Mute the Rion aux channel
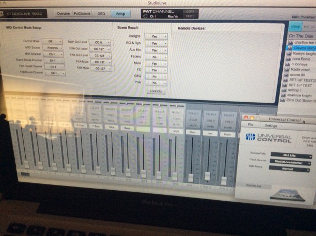This screenshot has width=316, height=236. (193, 125)
